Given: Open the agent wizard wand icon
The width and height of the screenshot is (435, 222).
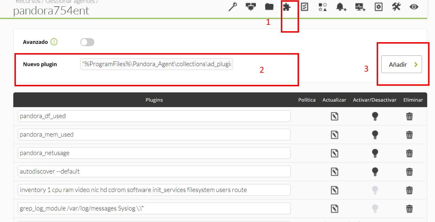Looking at the screenshot, I should pyautogui.click(x=233, y=7).
